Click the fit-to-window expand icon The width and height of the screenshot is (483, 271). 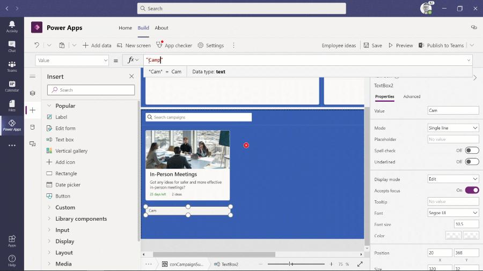coord(360,264)
